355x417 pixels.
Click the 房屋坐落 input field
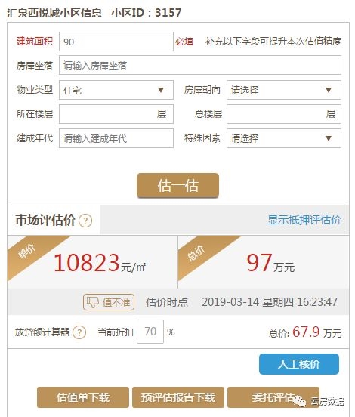(x=200, y=65)
